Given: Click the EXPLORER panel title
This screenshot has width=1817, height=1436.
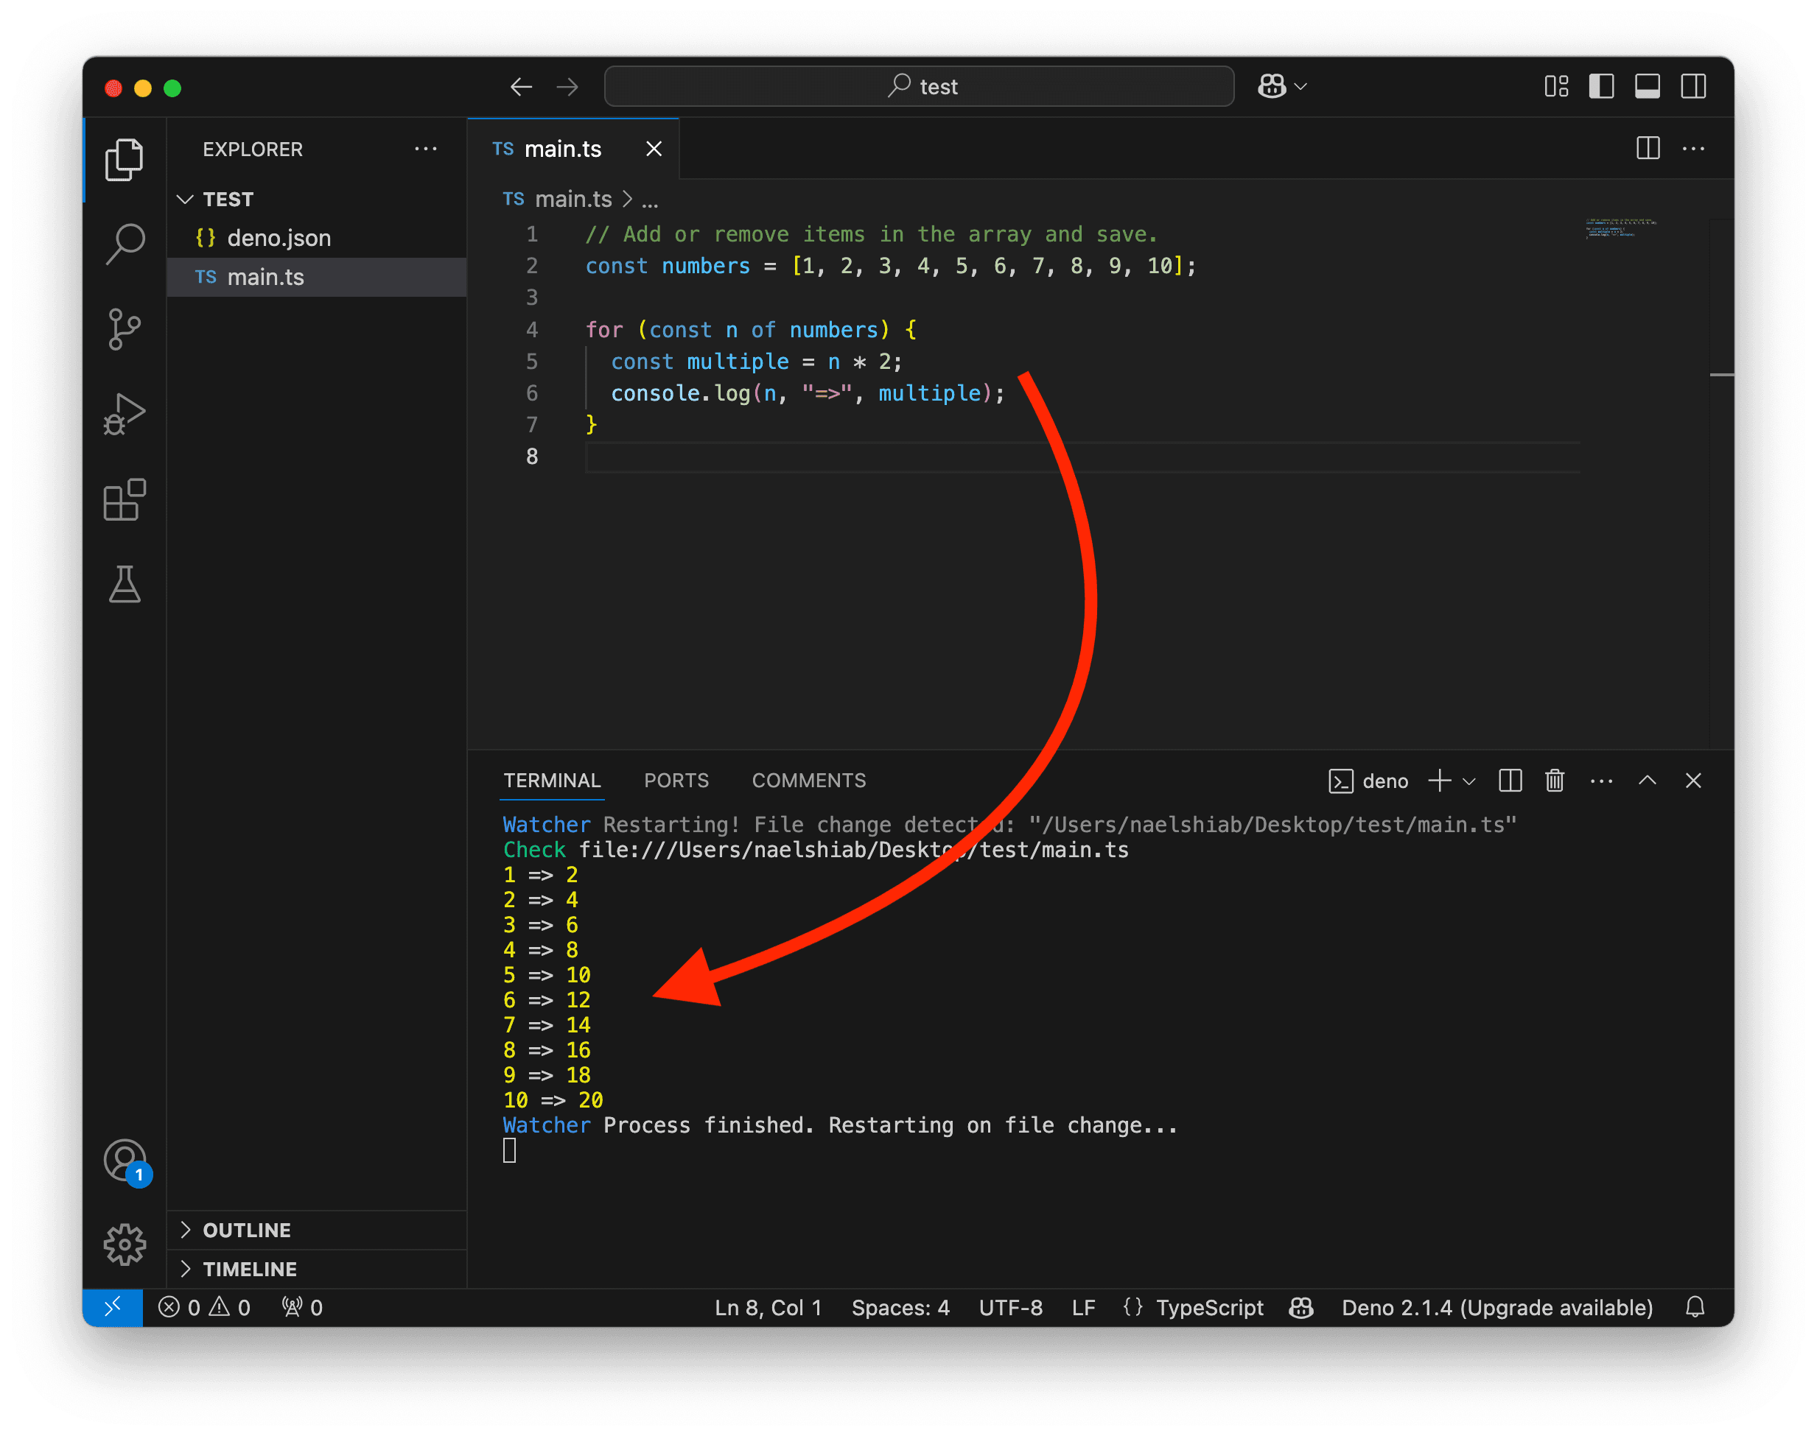Looking at the screenshot, I should (252, 149).
